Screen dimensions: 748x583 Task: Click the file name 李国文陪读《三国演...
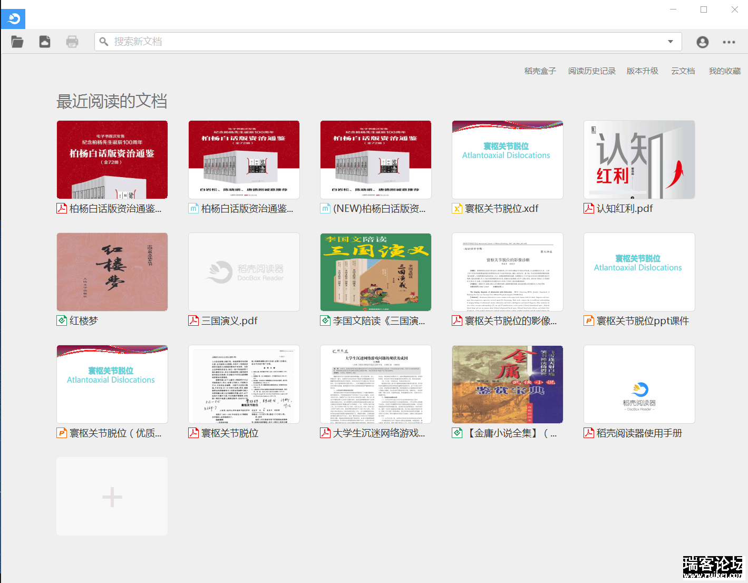point(379,321)
